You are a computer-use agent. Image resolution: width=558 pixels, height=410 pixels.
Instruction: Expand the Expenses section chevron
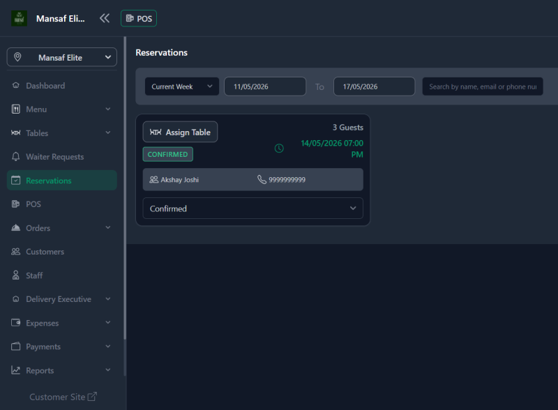108,323
